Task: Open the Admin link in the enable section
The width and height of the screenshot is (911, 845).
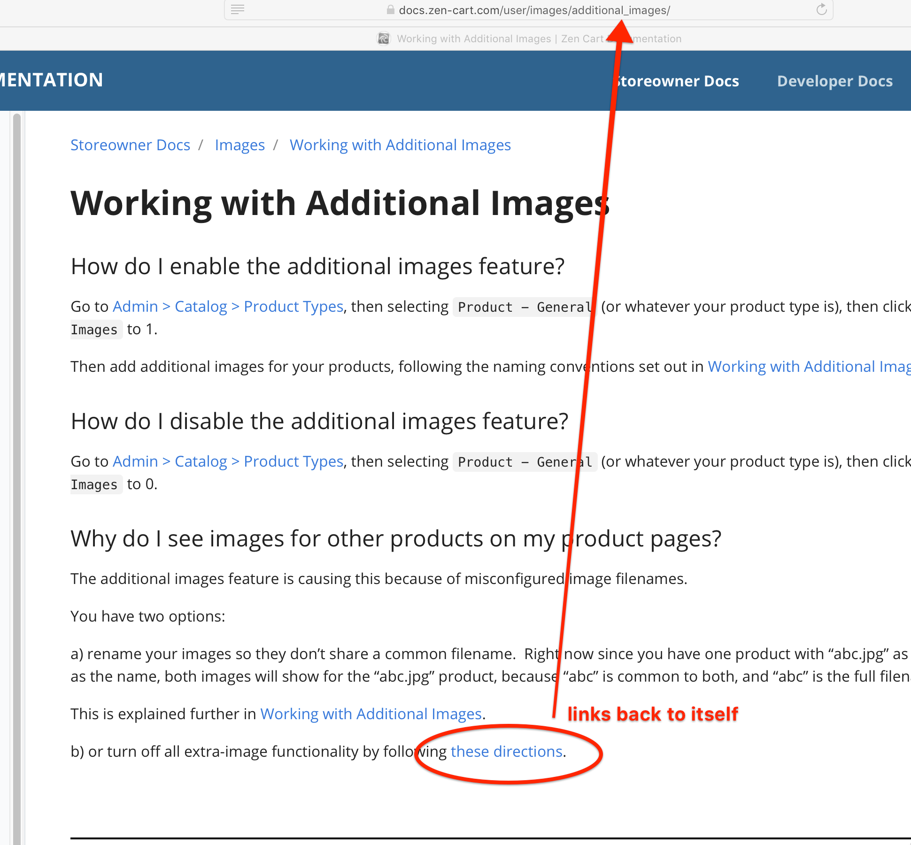Action: click(x=135, y=306)
